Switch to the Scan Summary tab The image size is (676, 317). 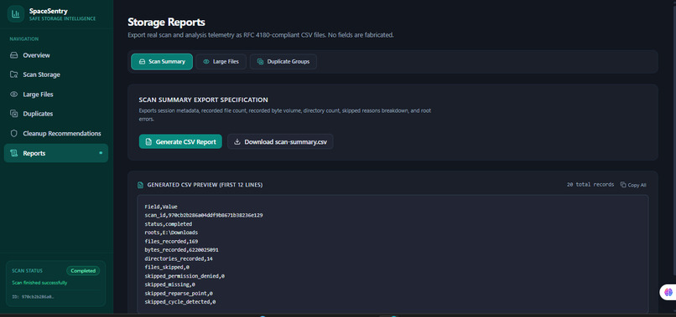click(162, 62)
